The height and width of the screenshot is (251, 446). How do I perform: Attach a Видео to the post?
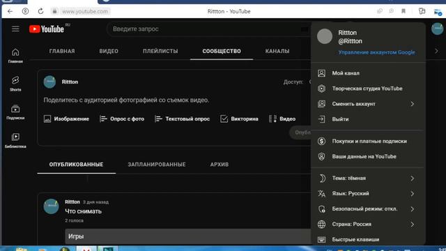[282, 119]
